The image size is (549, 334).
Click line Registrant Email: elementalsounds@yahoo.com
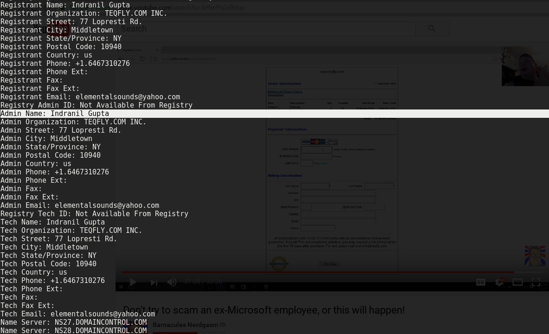tap(90, 97)
